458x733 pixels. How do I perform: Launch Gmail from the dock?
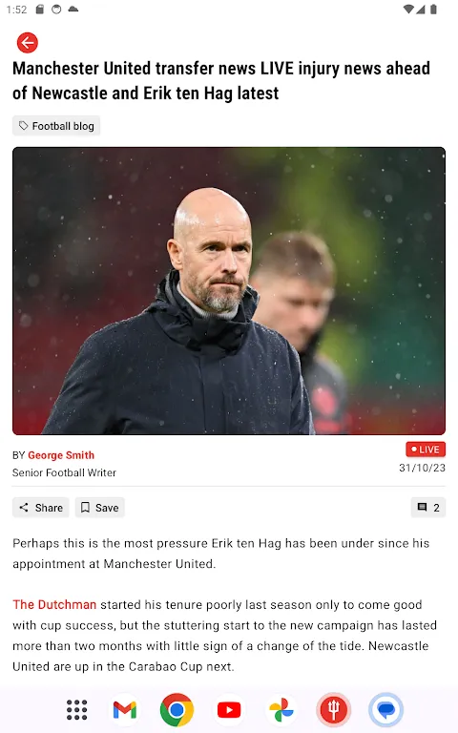(125, 710)
